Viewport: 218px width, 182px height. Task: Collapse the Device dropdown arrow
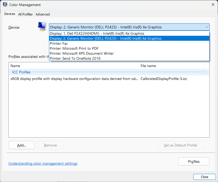[207, 27]
